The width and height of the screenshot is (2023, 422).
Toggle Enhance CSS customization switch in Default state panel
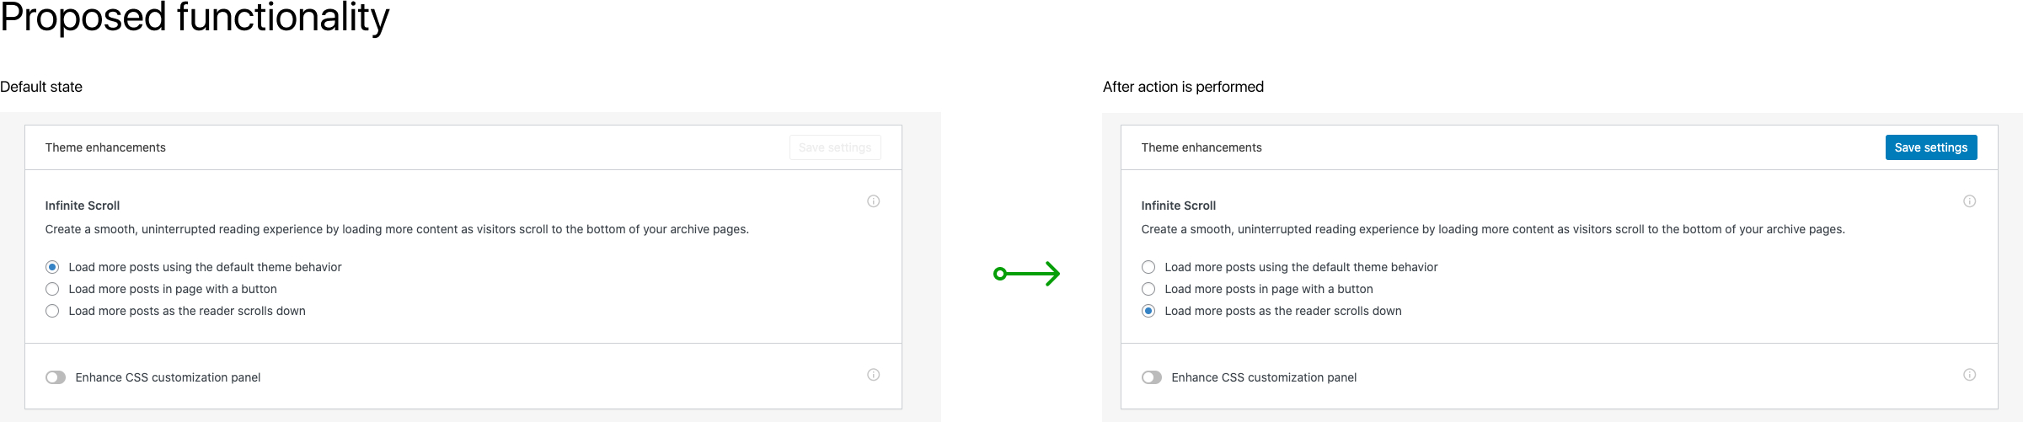[56, 377]
